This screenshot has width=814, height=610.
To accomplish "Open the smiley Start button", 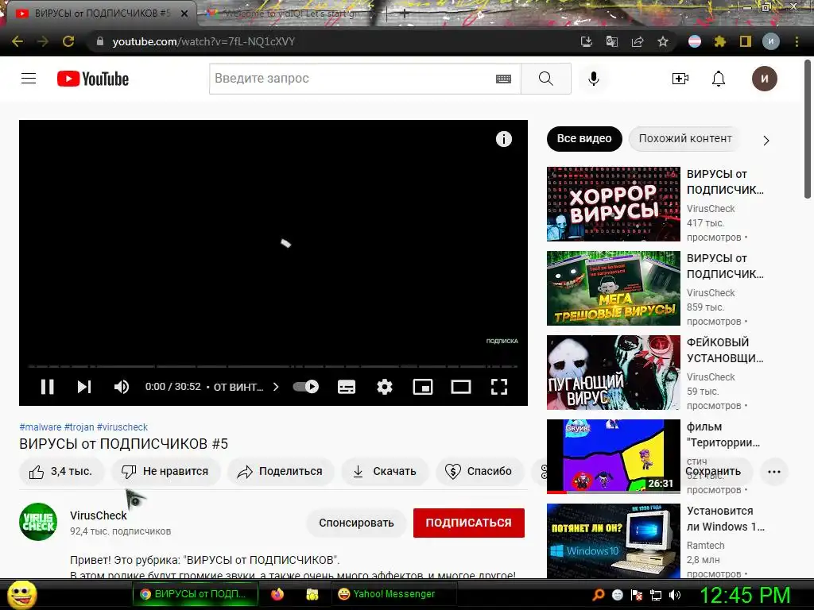I will pos(21,594).
